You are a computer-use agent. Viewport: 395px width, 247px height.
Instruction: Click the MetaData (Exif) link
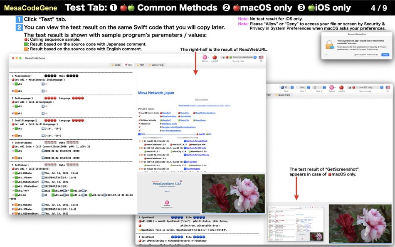pyautogui.click(x=169, y=124)
